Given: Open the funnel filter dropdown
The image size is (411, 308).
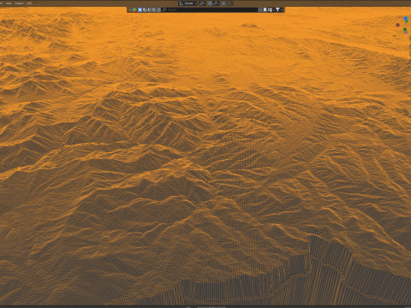Looking at the screenshot, I should tap(278, 9).
